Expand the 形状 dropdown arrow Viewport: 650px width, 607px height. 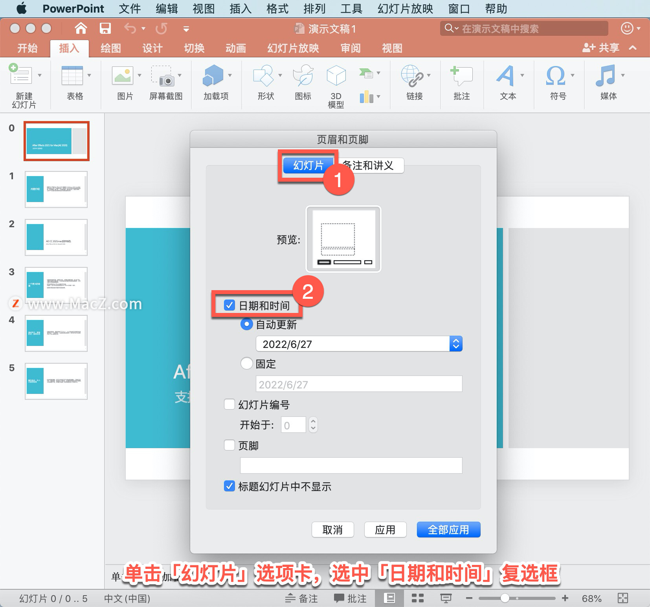pyautogui.click(x=280, y=75)
